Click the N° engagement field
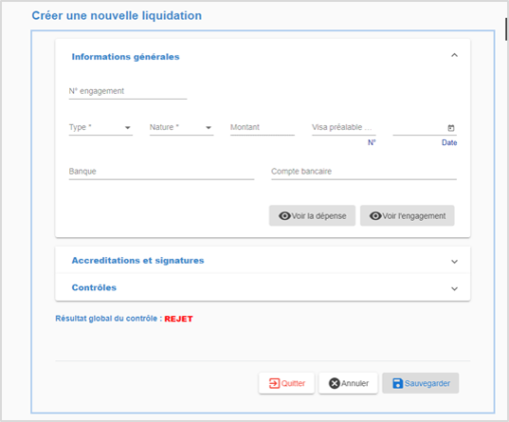This screenshot has height=422, width=509. [128, 91]
